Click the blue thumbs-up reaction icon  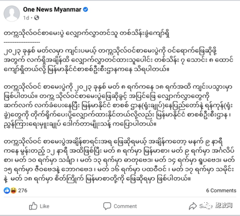[7, 190]
